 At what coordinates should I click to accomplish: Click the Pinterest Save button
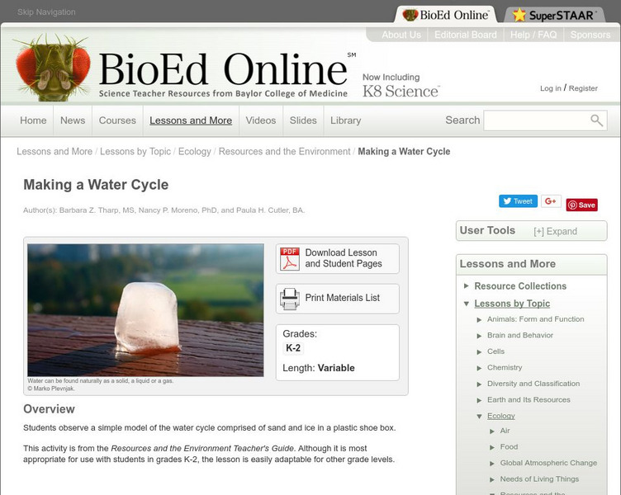582,205
